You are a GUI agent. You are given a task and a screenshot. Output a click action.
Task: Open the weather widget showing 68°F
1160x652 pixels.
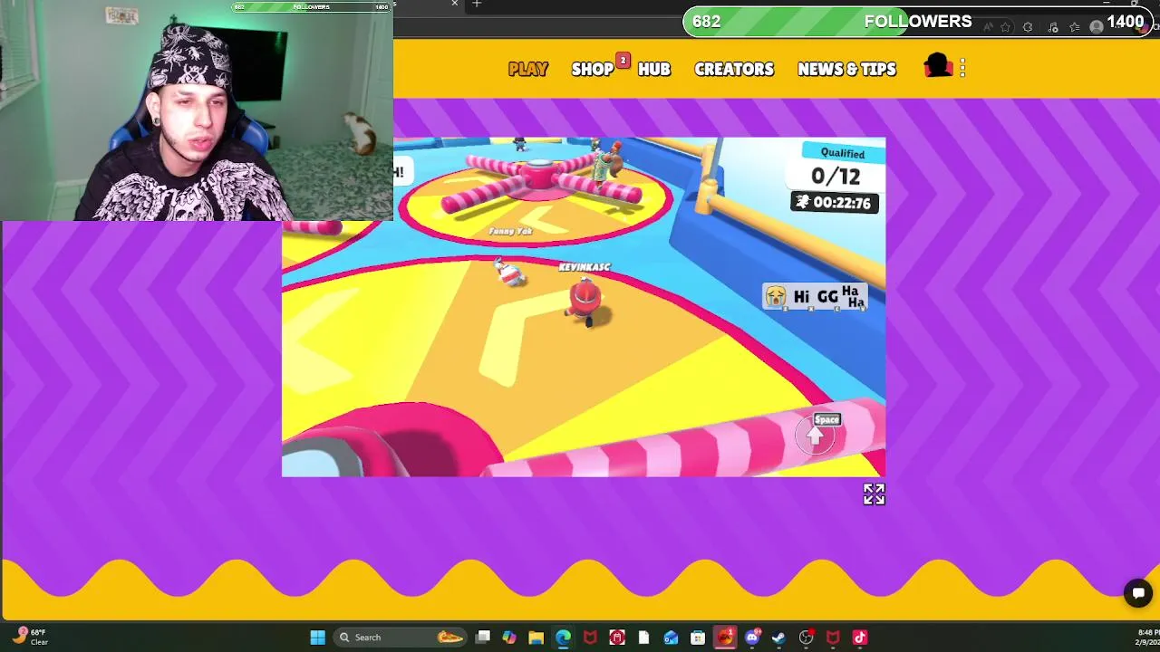click(32, 637)
